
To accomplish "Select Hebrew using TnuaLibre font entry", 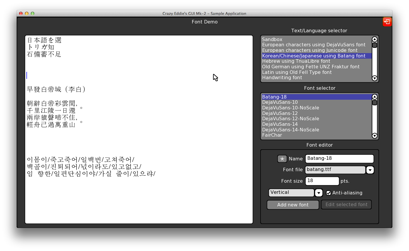I will (x=296, y=61).
